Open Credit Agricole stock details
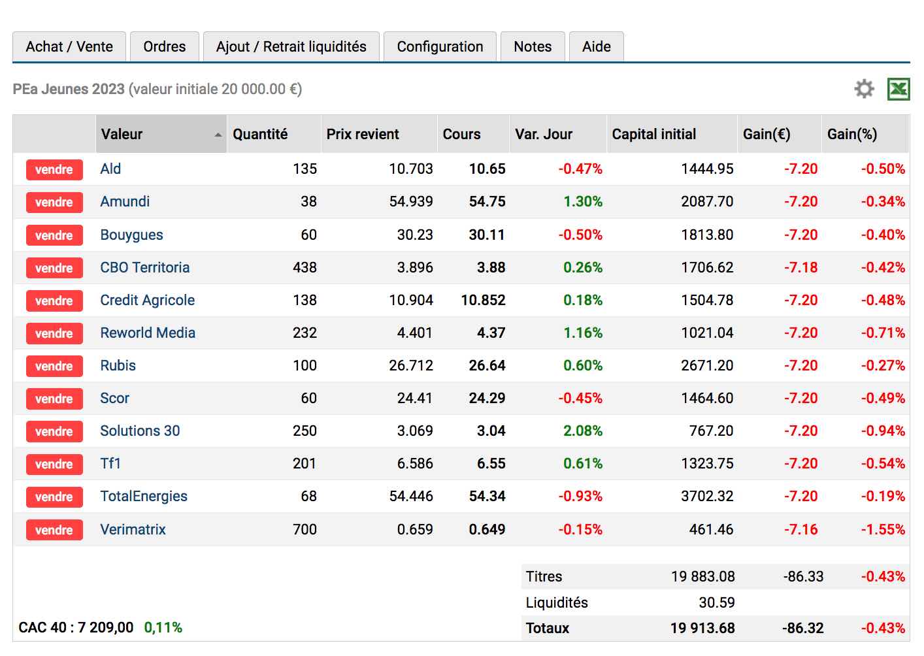924x656 pixels. (147, 300)
